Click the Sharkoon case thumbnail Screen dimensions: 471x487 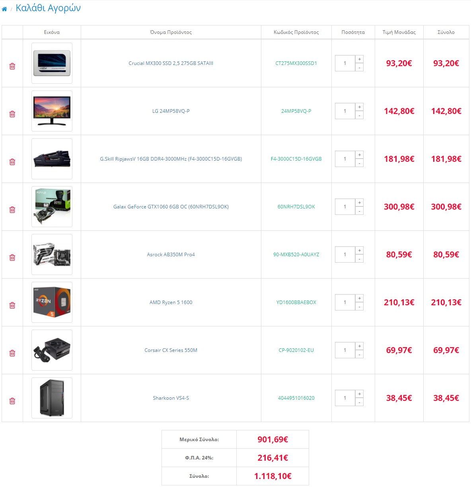(52, 398)
